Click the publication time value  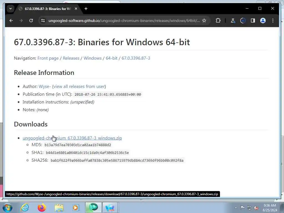click(108, 95)
